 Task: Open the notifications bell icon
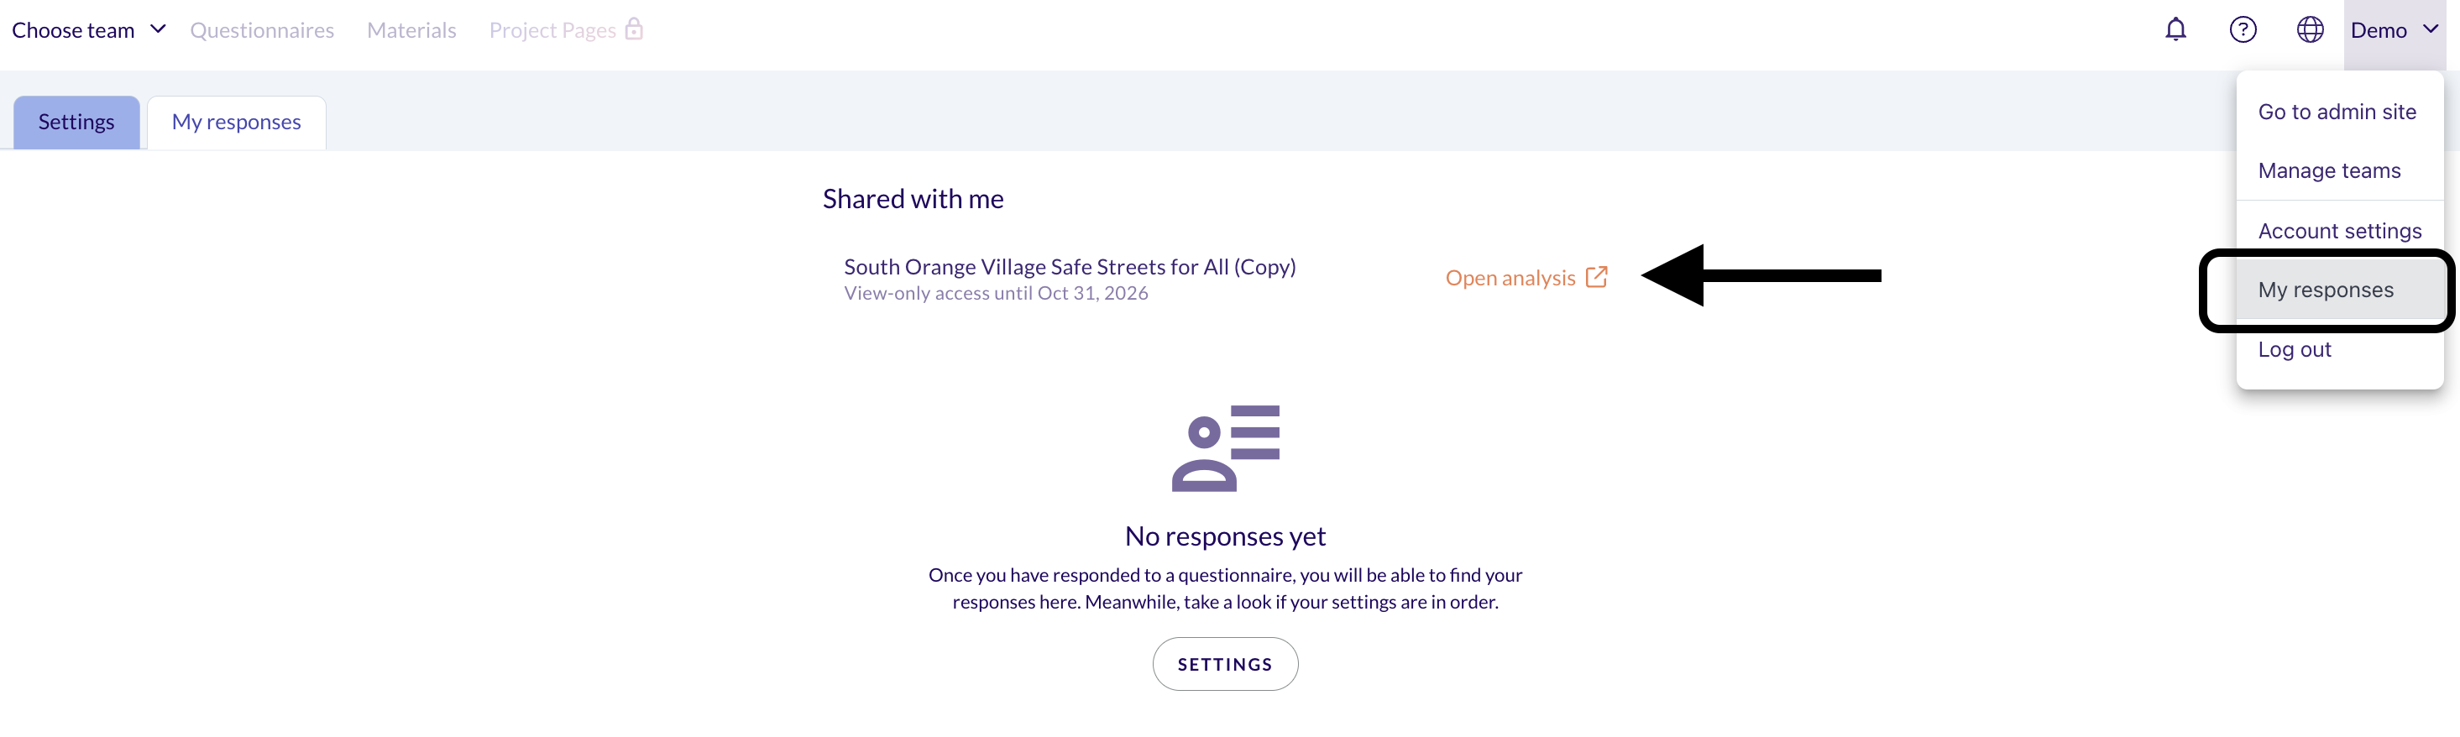tap(2175, 29)
